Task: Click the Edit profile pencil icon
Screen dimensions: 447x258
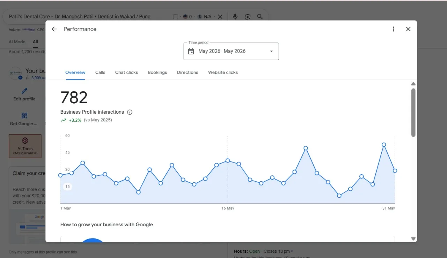Action: [x=24, y=91]
